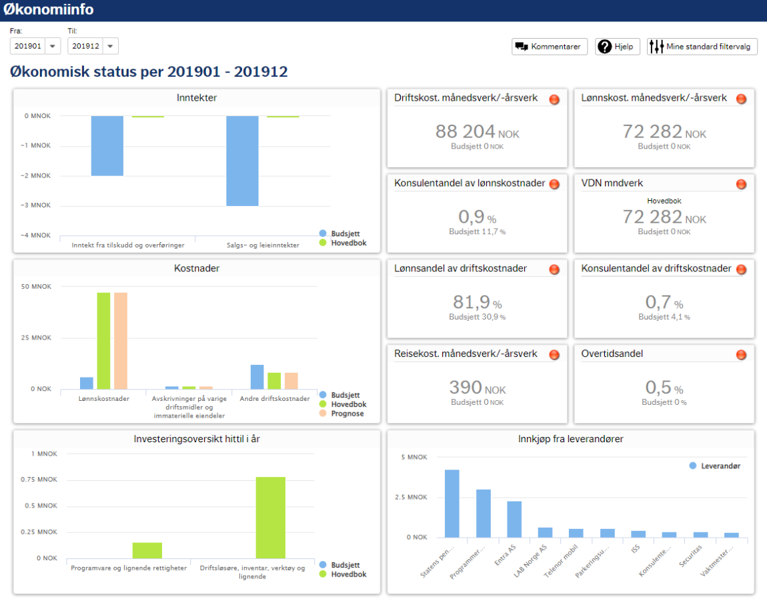Click the Parkeringsu... supplier bar
The width and height of the screenshot is (767, 603).
pos(608,533)
